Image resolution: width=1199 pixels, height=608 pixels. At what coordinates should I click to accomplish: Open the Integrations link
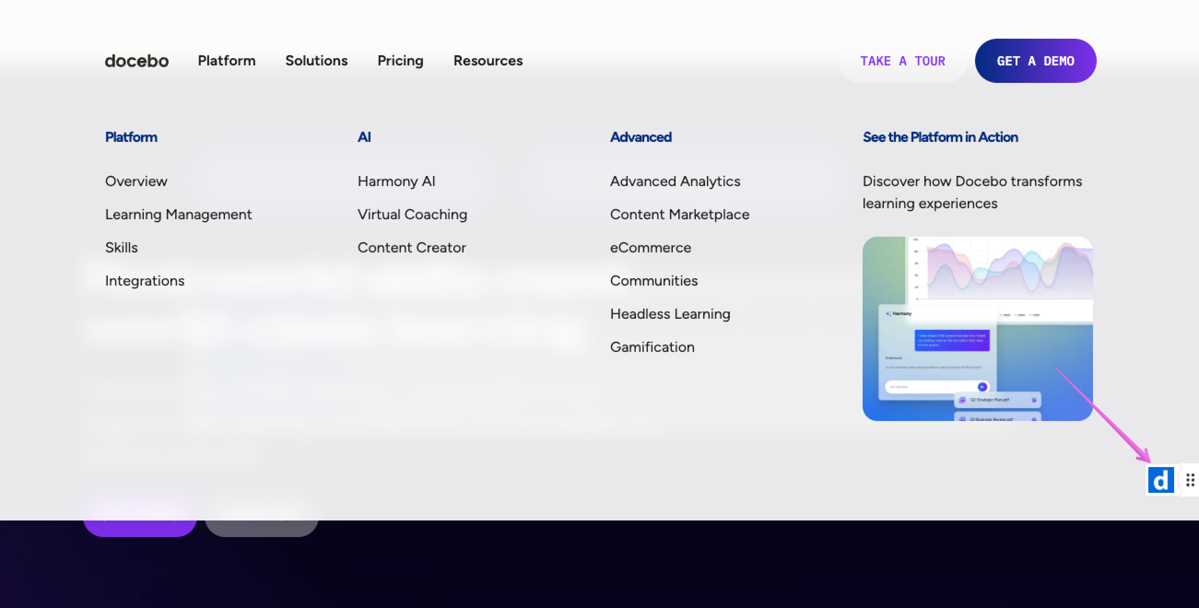point(145,281)
